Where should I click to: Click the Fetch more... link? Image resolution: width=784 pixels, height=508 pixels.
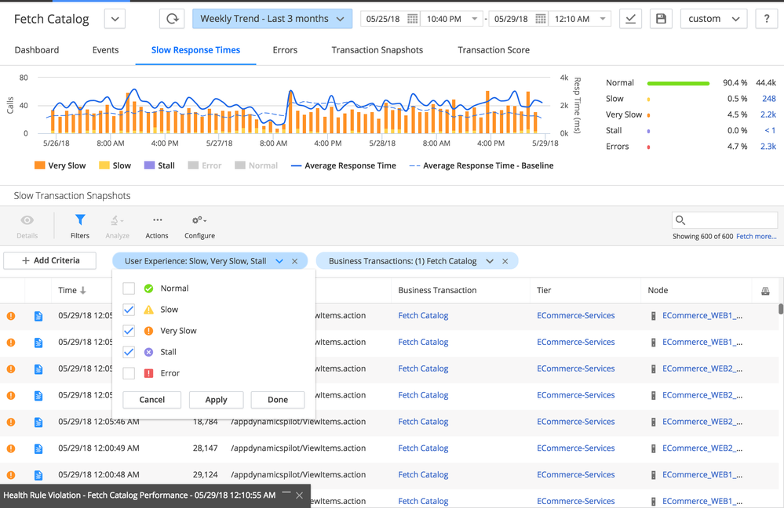point(757,236)
